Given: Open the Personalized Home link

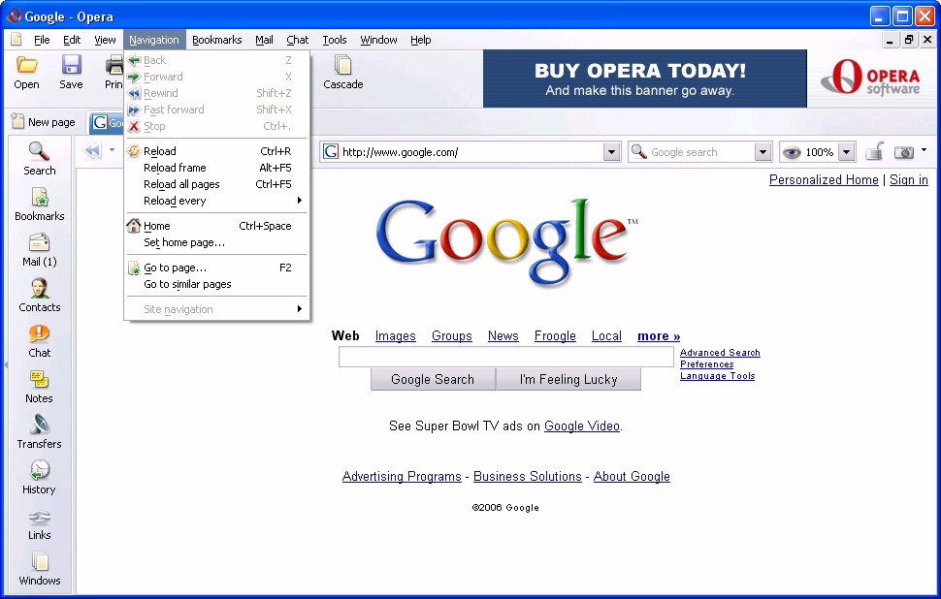Looking at the screenshot, I should [x=824, y=180].
